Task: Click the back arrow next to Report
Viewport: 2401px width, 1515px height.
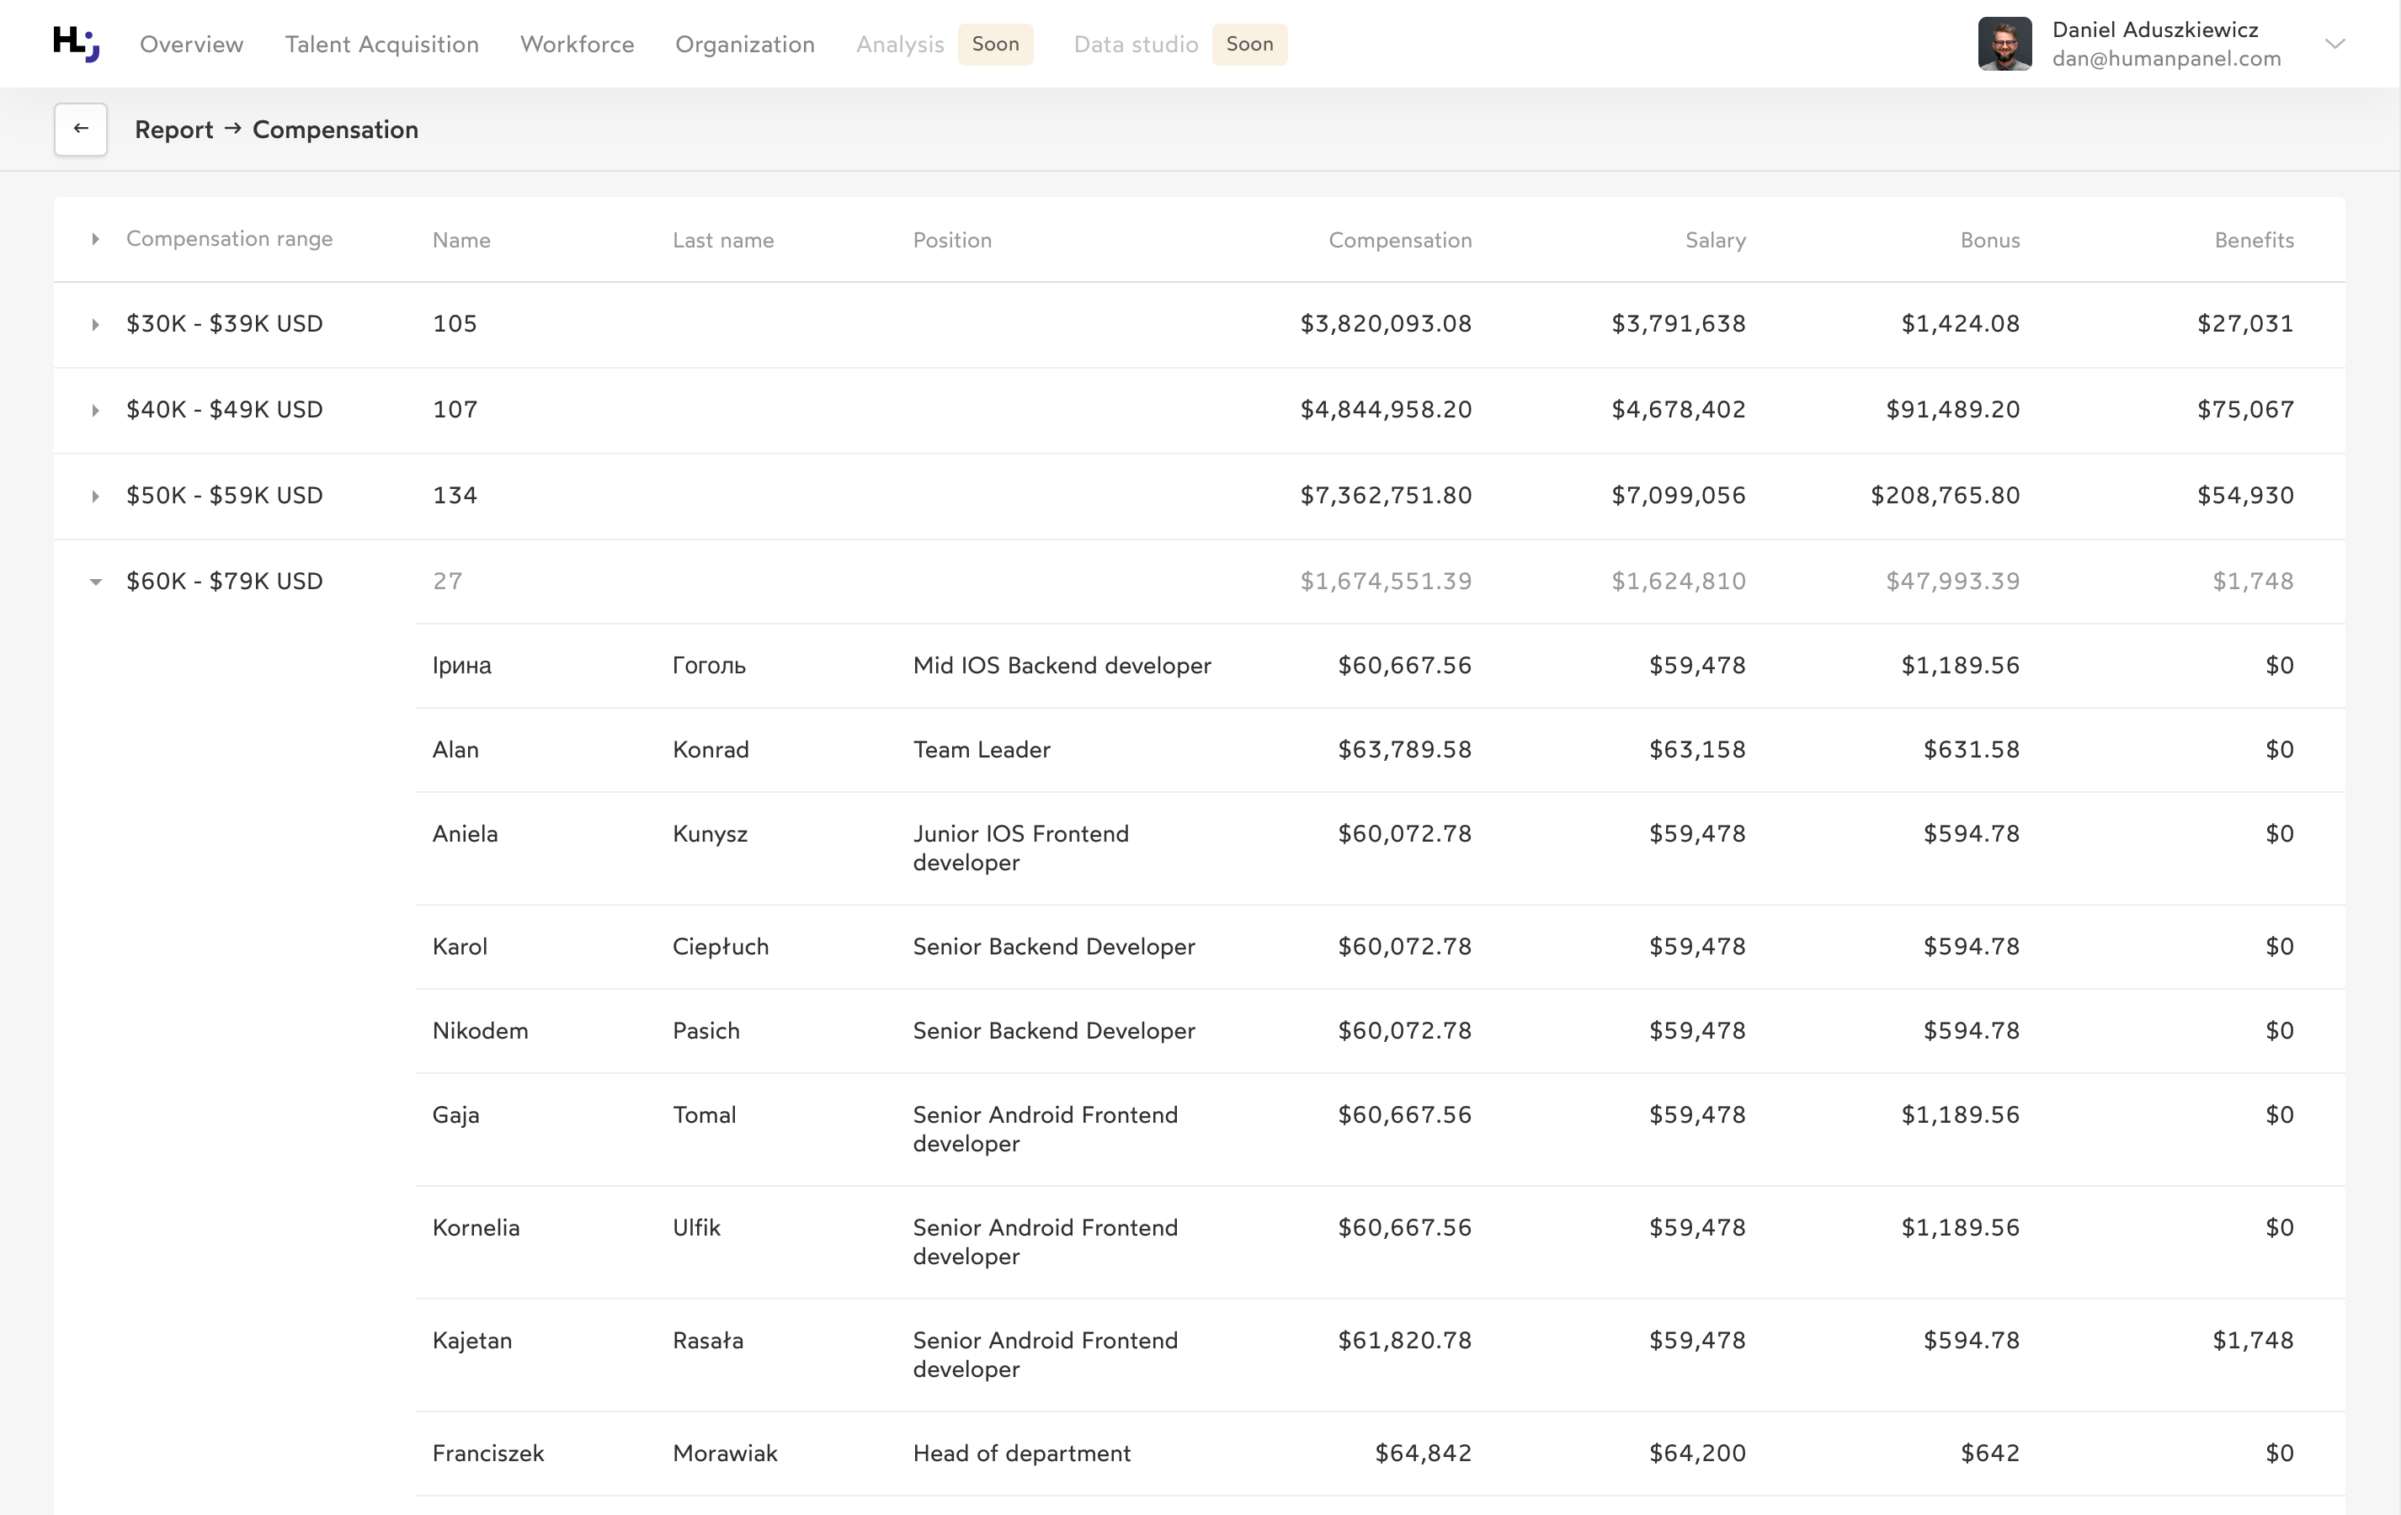Action: (80, 129)
